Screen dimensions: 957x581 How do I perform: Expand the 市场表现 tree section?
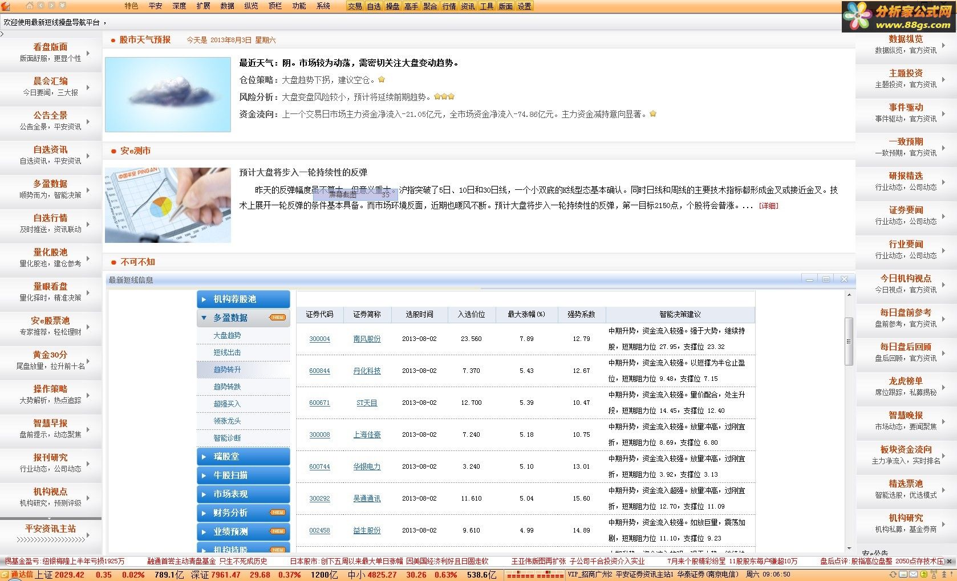pos(204,494)
